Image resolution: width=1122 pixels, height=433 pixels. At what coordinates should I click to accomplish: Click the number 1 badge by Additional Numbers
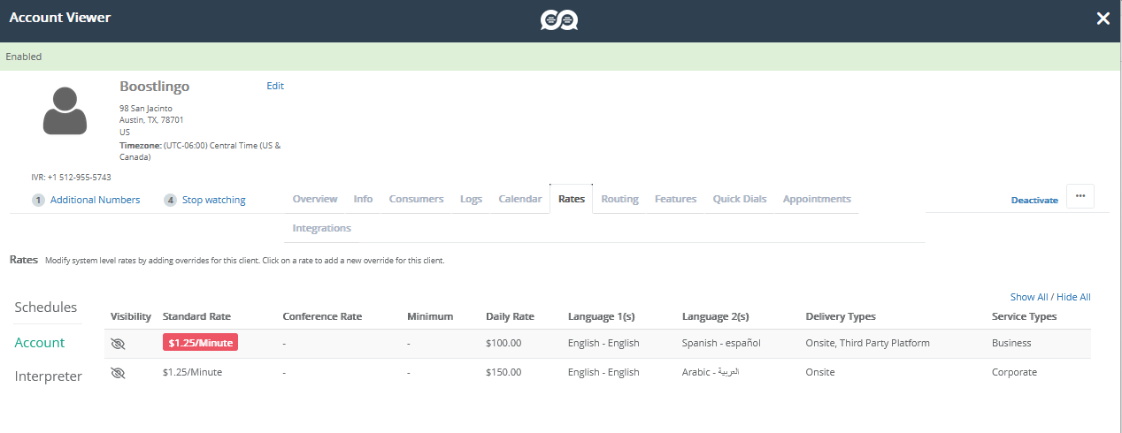click(x=38, y=200)
